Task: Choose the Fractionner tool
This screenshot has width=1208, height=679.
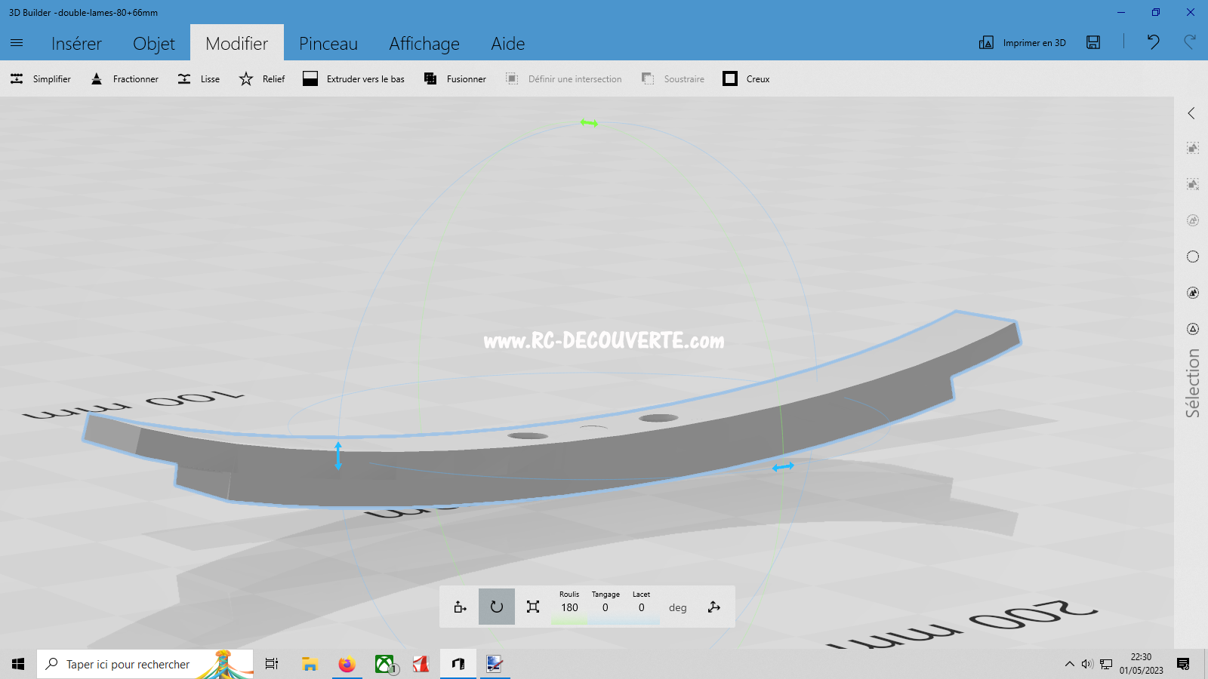Action: point(125,78)
